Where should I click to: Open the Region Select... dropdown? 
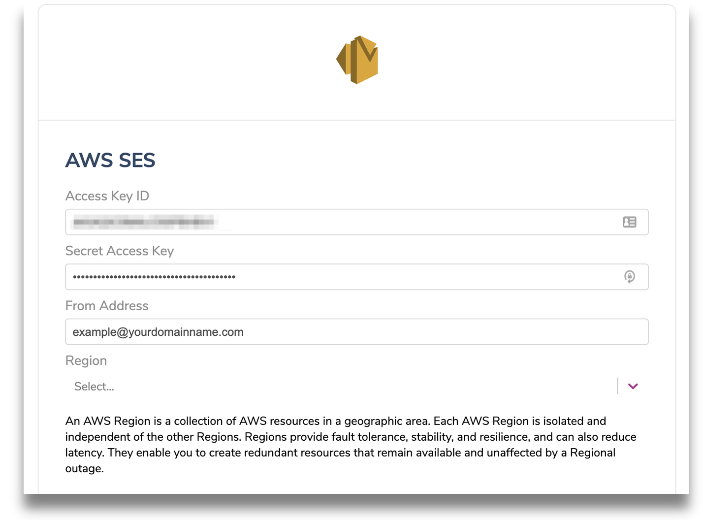tap(356, 386)
